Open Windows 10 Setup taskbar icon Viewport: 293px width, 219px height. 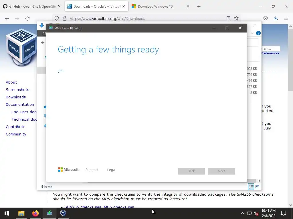pyautogui.click(x=49, y=213)
